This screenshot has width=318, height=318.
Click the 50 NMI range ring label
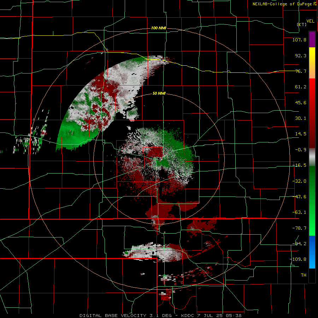click(x=159, y=93)
